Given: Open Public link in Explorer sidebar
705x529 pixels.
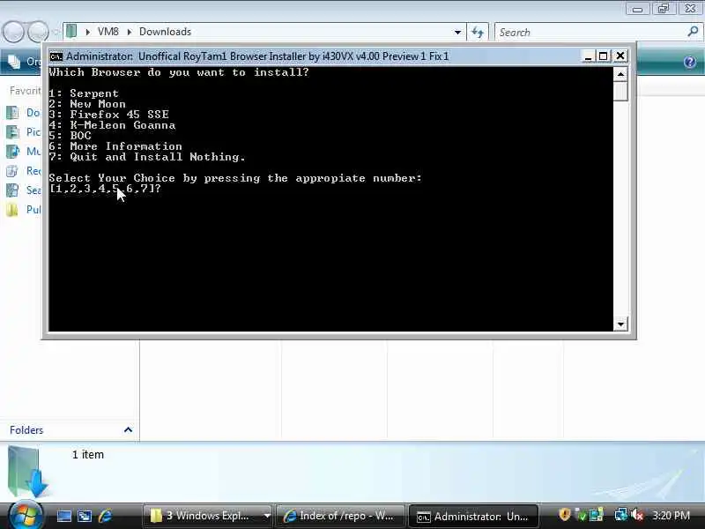Looking at the screenshot, I should 24,210.
